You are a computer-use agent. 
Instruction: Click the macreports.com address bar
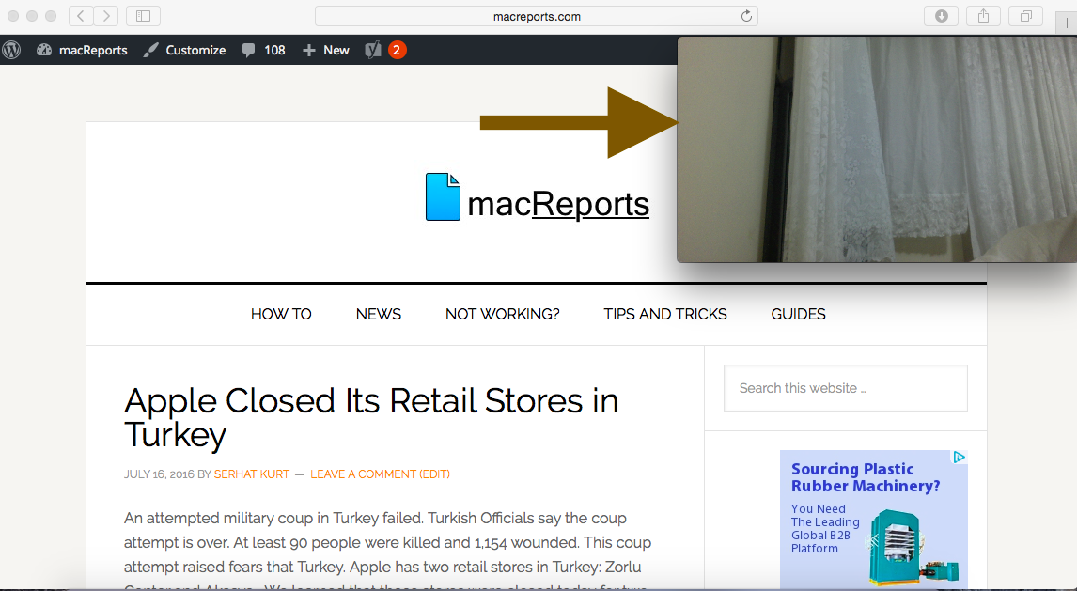click(536, 16)
